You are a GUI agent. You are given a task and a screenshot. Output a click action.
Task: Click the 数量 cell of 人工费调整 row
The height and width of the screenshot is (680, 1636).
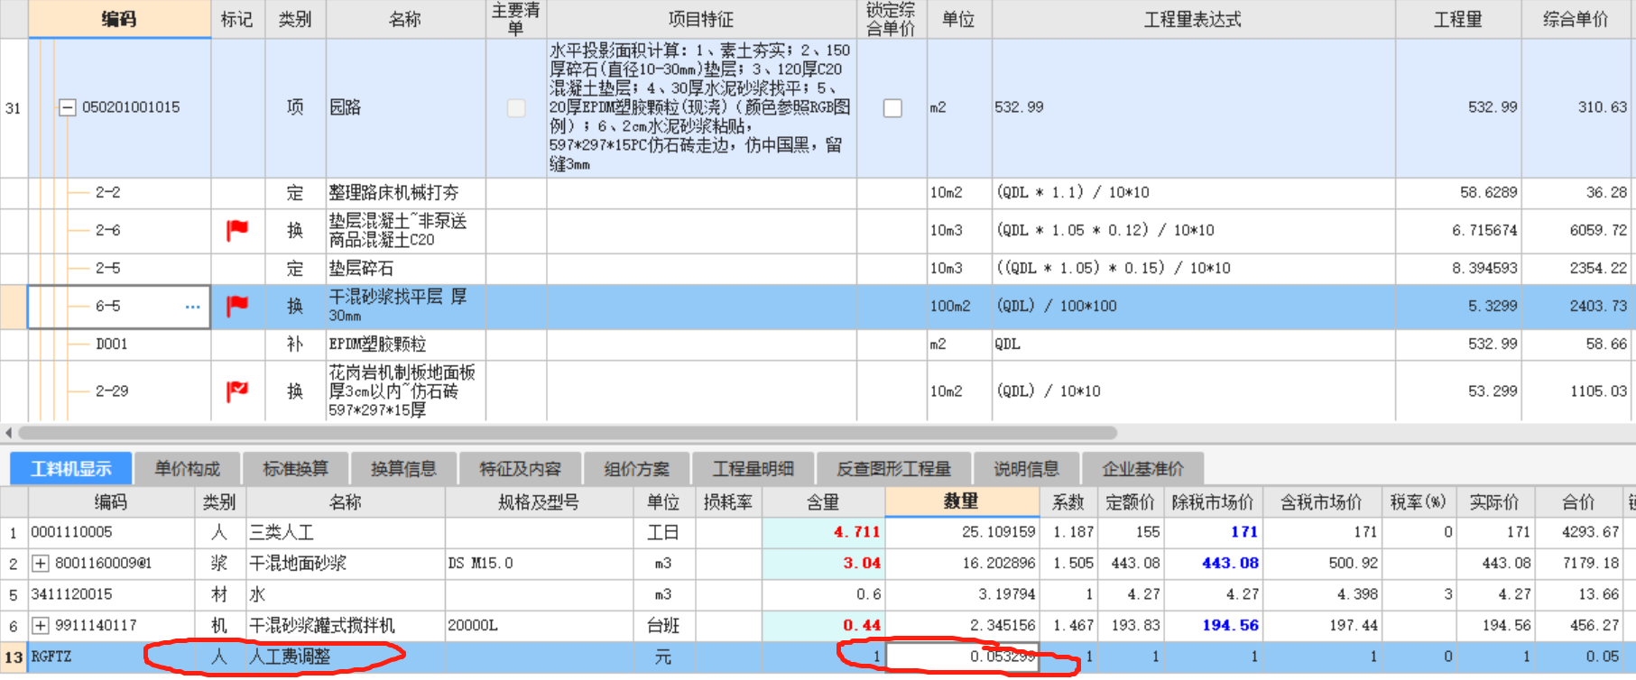pos(963,657)
